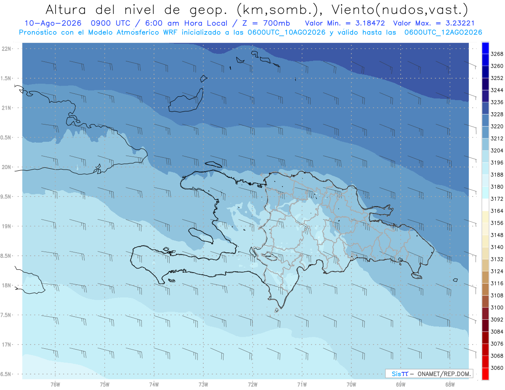Click the red legend swatch below 3060
Image resolution: width=505 pixels, height=390 pixels.
point(485,374)
